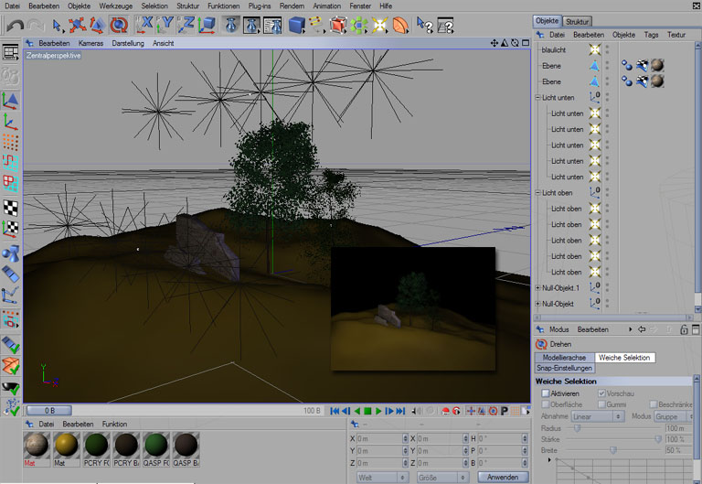Screen dimensions: 702x484
Task: Toggle the Vorschau checkbox
Action: pyautogui.click(x=601, y=393)
